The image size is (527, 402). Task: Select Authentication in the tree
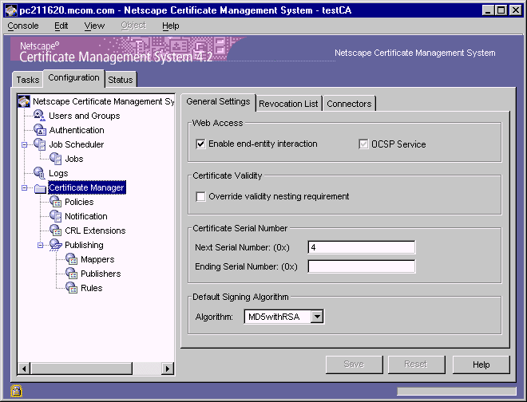point(77,130)
